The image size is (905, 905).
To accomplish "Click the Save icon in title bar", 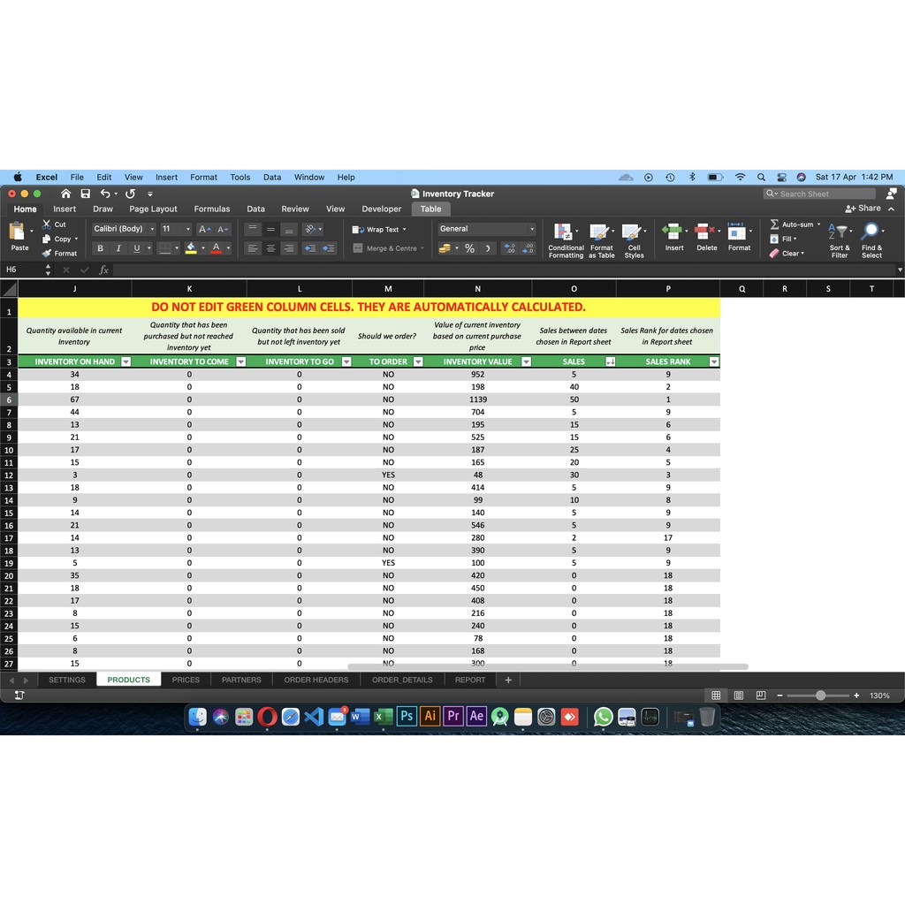I will (86, 194).
